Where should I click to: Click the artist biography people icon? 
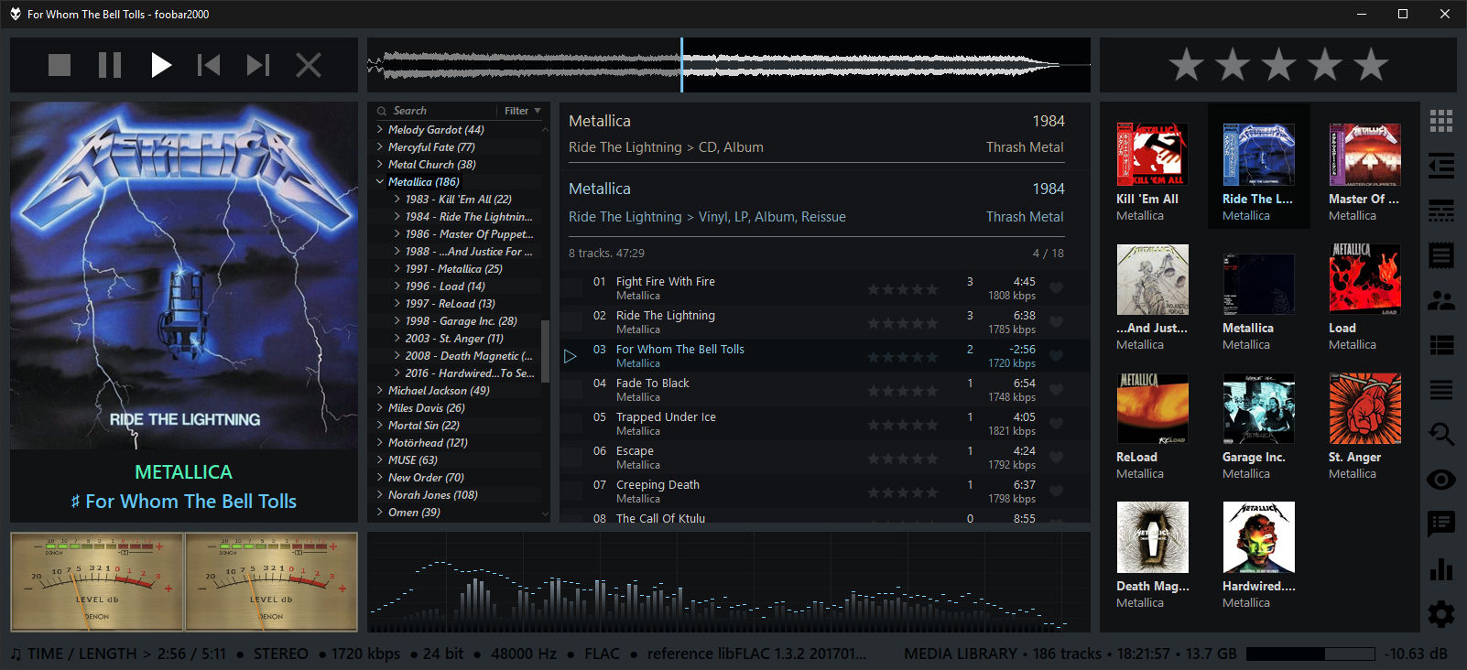click(1440, 300)
